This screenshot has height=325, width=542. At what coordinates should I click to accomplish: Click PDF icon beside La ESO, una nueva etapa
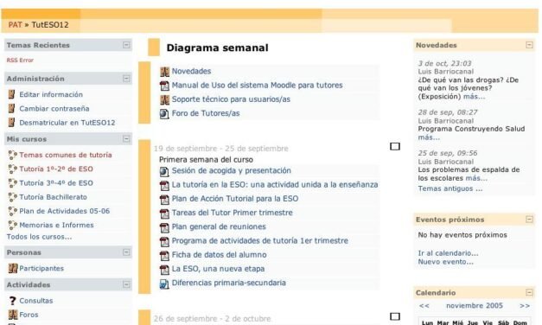164,270
